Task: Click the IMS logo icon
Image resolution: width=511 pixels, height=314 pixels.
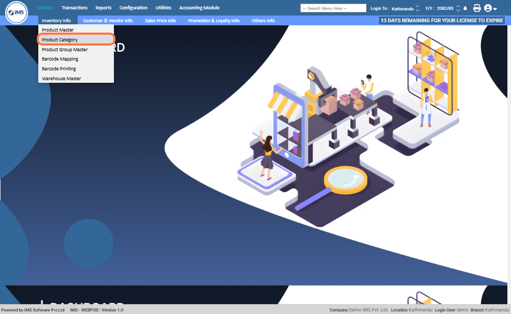Action: 16,12
